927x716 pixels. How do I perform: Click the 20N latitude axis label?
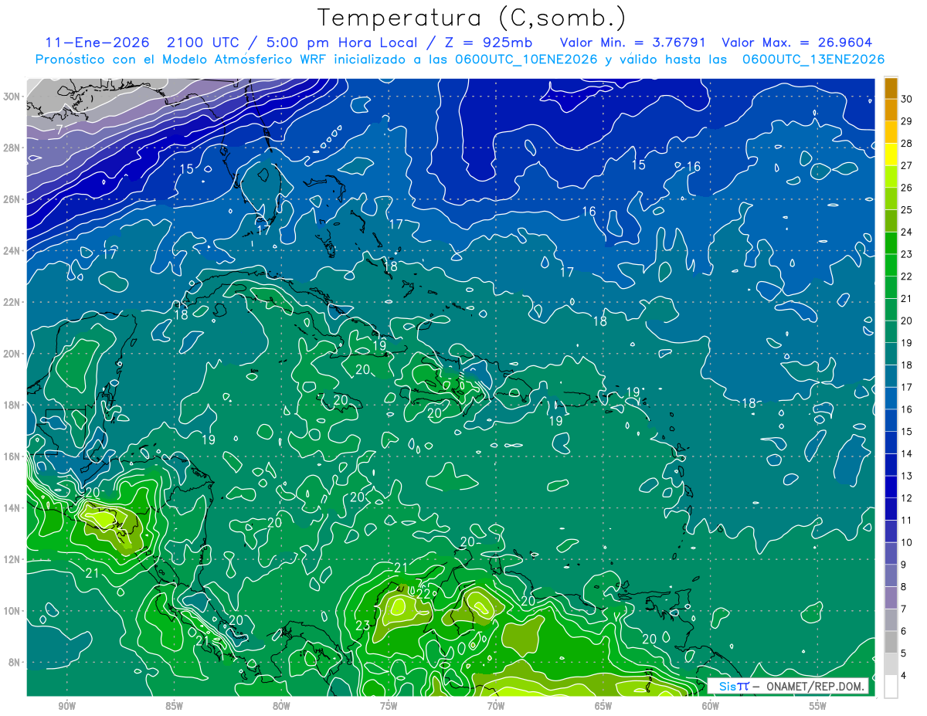12,353
